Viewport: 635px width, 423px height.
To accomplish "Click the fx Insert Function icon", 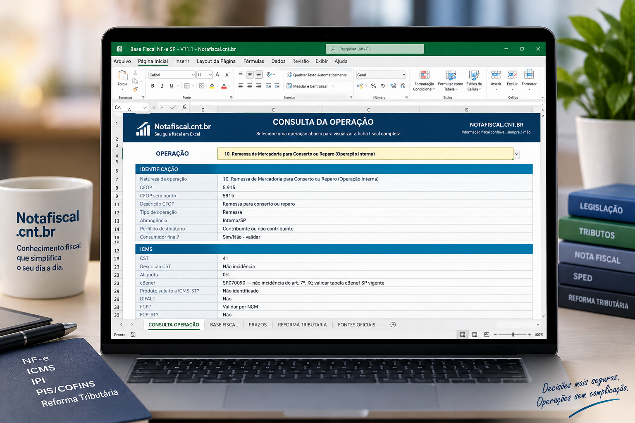I will point(184,107).
